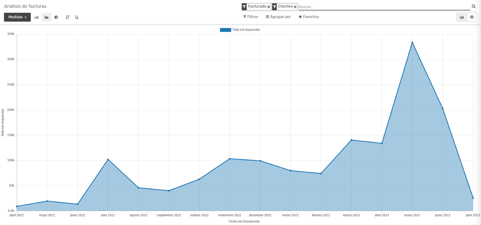The width and height of the screenshot is (481, 225).
Task: Click the mayo 2023 peak data point
Action: pyautogui.click(x=412, y=42)
